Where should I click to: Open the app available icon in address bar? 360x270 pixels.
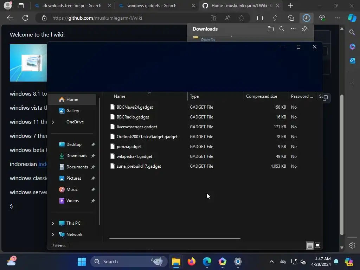[213, 18]
